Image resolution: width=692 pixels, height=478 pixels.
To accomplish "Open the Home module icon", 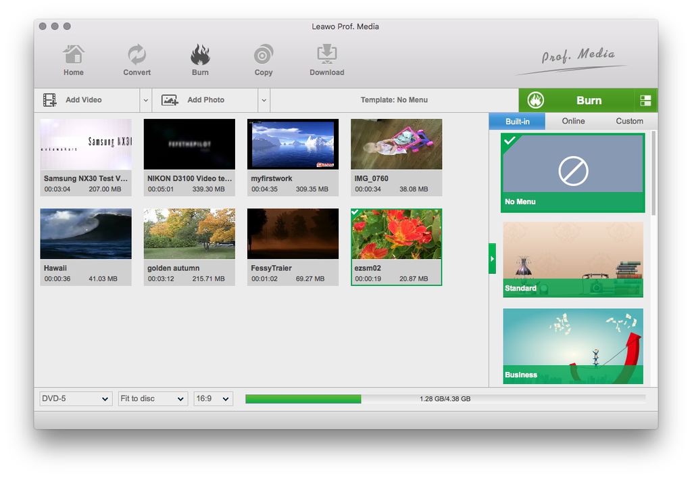I will 74,55.
